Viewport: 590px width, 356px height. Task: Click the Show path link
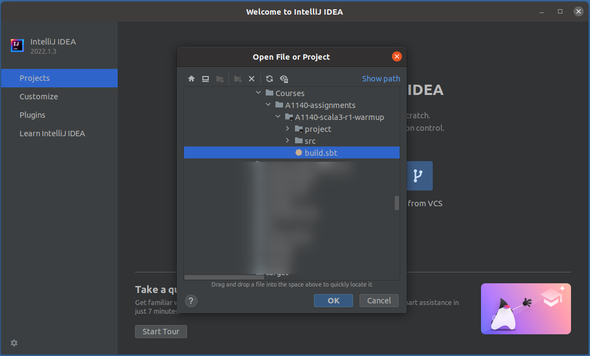pos(381,79)
